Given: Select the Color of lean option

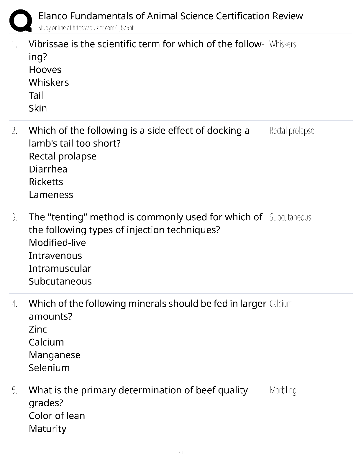Looking at the screenshot, I should coord(57,416).
